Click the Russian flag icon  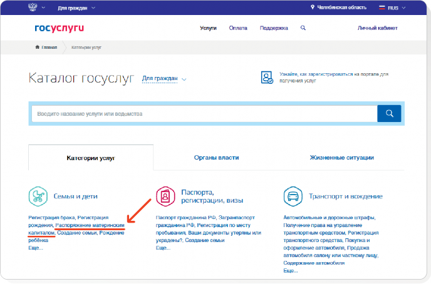(x=382, y=8)
